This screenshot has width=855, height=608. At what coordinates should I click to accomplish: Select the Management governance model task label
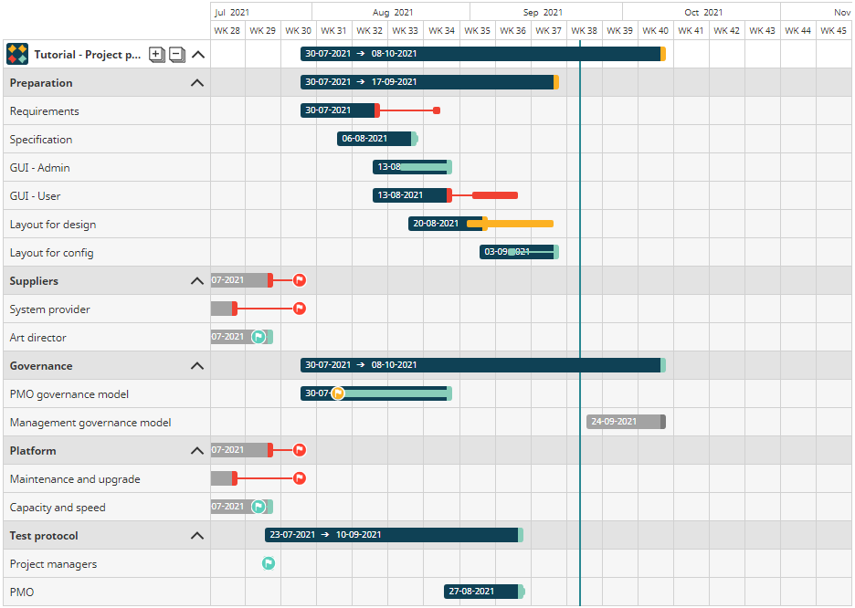(90, 423)
